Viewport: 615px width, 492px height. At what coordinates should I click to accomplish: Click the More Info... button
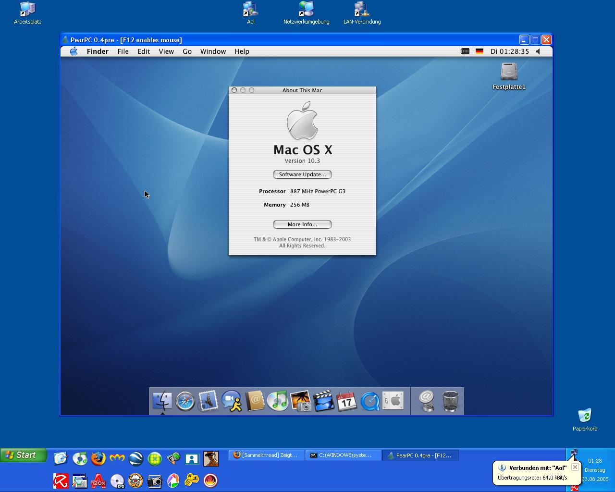302,224
